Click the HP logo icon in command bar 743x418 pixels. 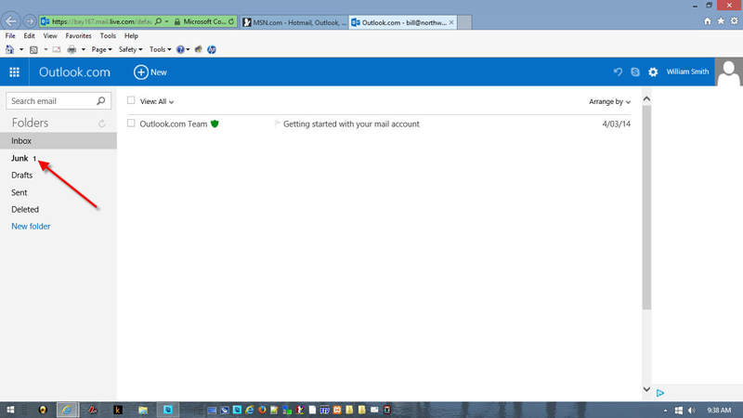(x=212, y=49)
